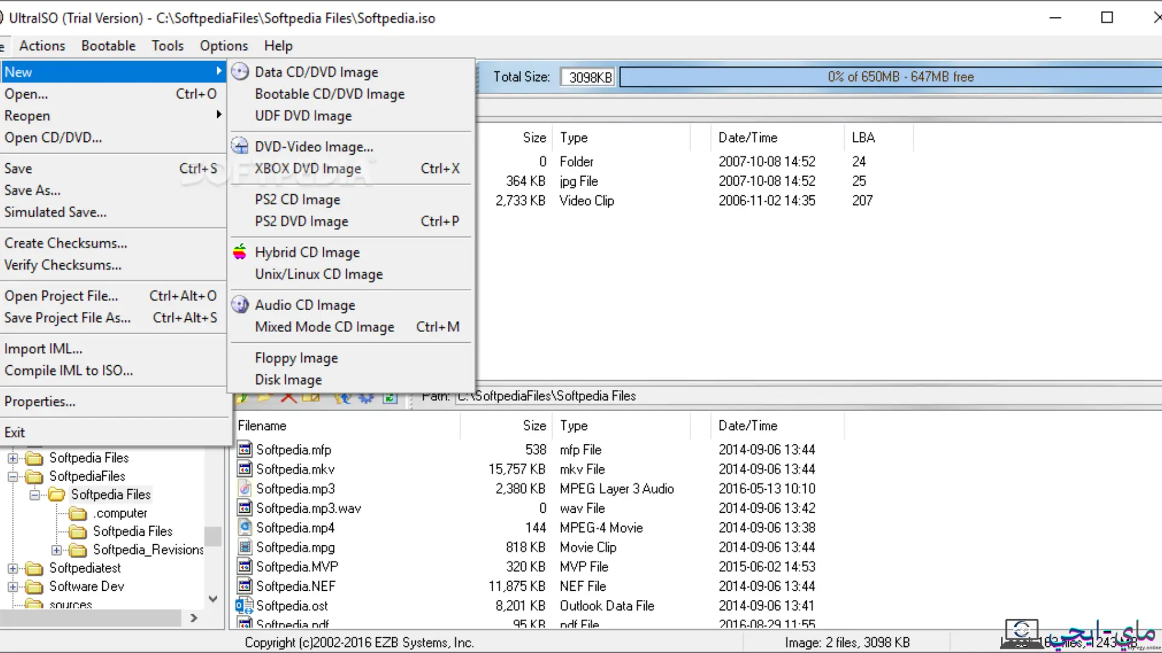Click the clip icon of Softpedia.mpg
Viewport: 1162px width, 653px height.
pos(245,547)
